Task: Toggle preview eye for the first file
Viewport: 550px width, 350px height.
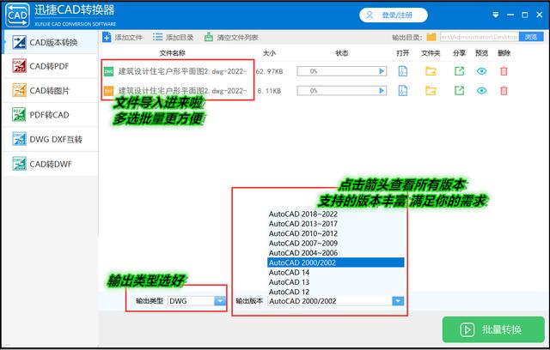Action: [481, 71]
